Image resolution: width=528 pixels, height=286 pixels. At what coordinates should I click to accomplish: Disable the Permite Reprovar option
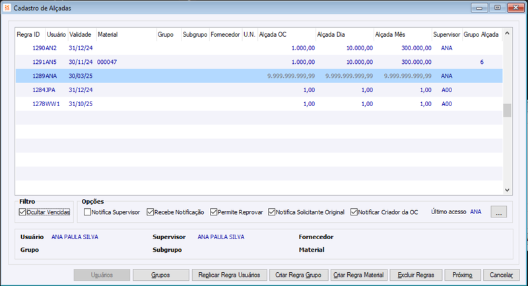213,212
